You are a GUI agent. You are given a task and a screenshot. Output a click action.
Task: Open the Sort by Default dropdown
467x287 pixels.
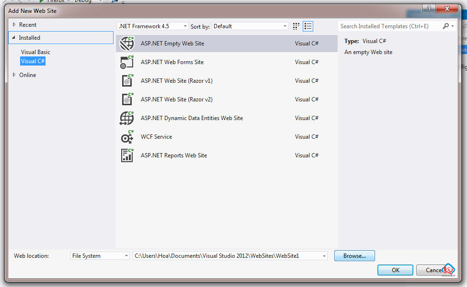coord(250,26)
